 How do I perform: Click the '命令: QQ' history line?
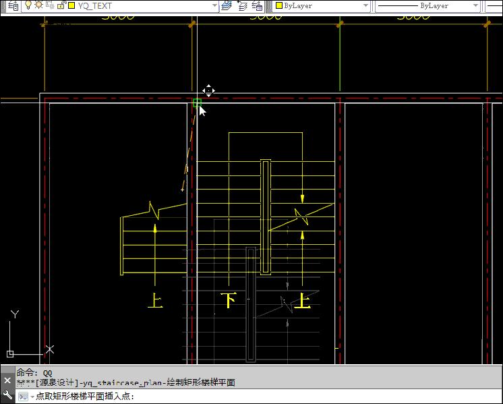pos(34,373)
